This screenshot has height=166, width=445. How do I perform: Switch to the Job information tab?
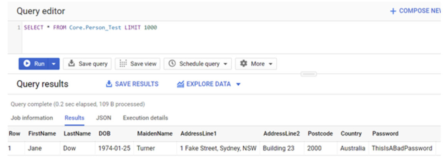click(32, 118)
